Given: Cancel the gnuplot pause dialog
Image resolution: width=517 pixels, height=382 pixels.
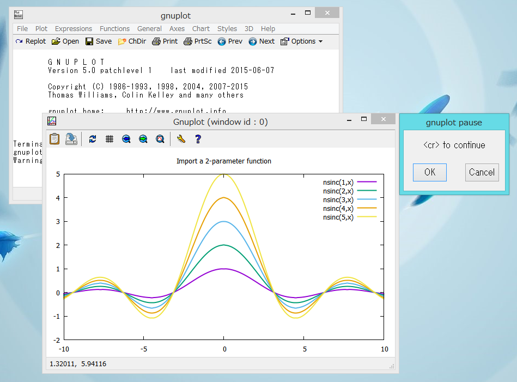Looking at the screenshot, I should coord(482,172).
